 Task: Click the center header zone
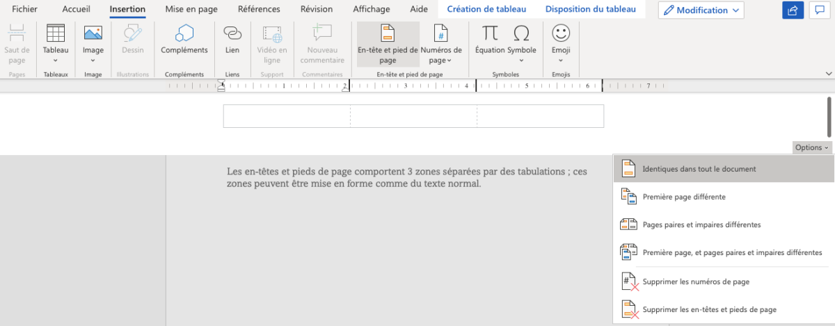click(413, 116)
